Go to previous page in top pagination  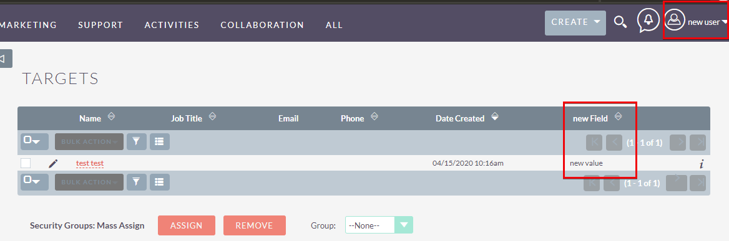point(614,142)
